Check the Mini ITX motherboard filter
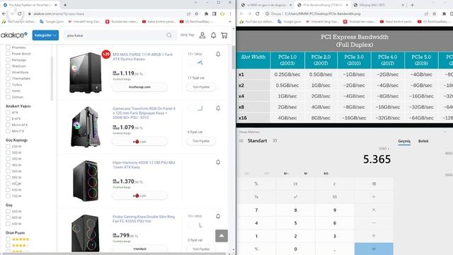 click(x=8, y=131)
